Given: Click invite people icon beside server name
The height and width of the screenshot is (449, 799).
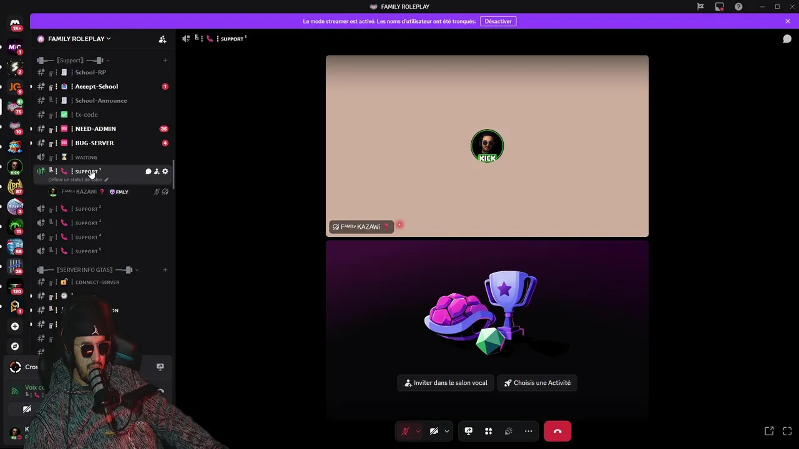Looking at the screenshot, I should (162, 39).
